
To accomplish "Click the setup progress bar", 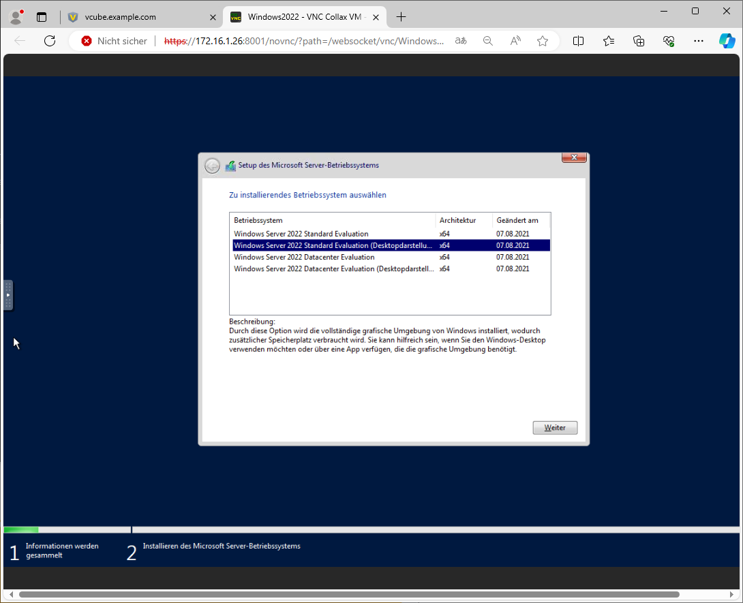I will tap(371, 530).
